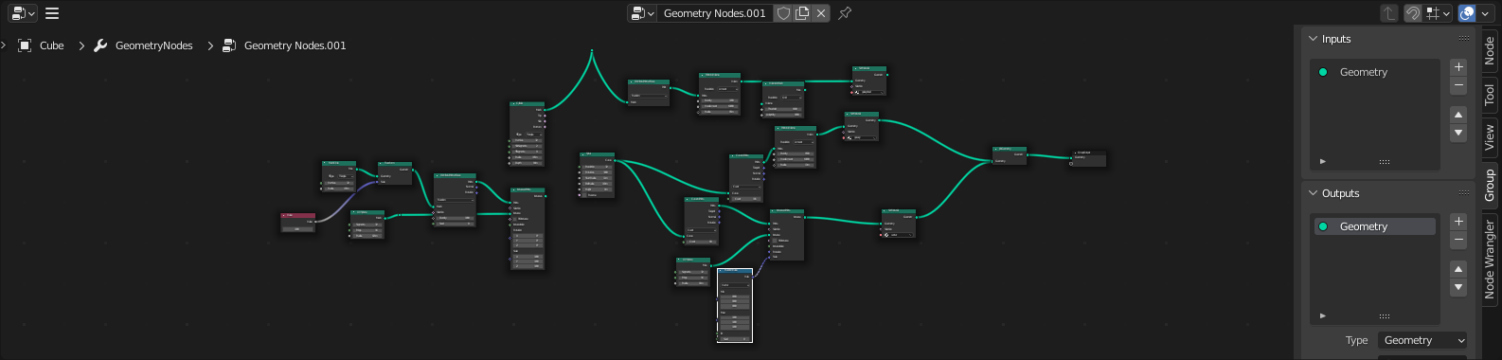Screen dimensions: 1502x360
Task: Open the editor type dropdown
Action: coord(23,13)
